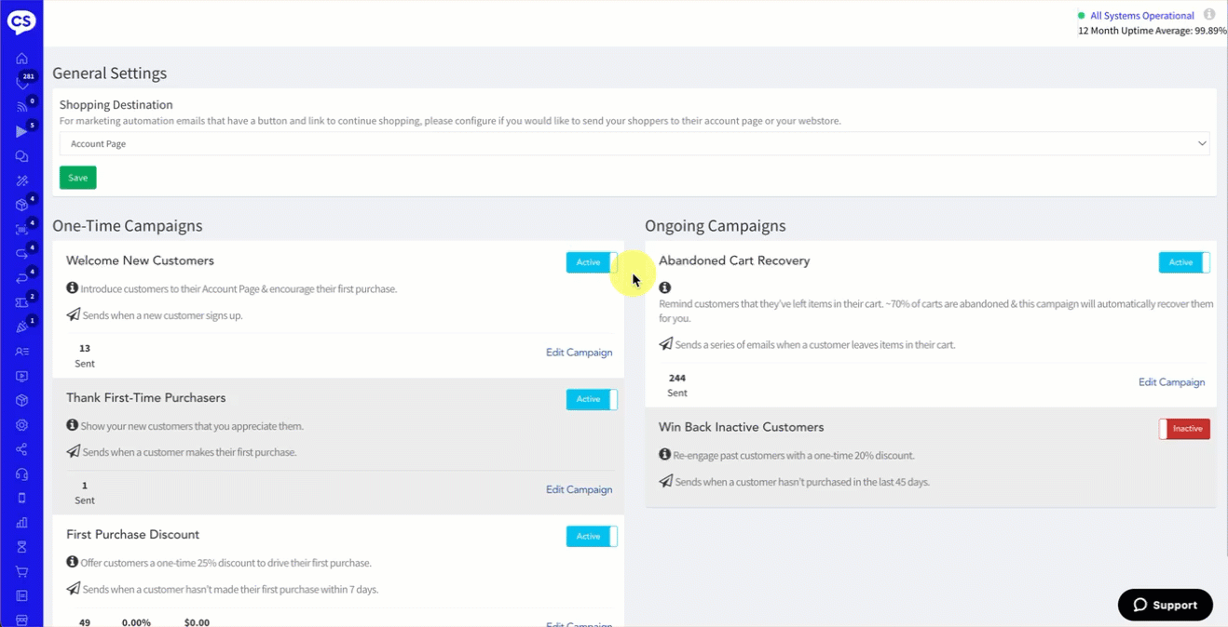Click Save under Shopping Destination

tap(78, 178)
